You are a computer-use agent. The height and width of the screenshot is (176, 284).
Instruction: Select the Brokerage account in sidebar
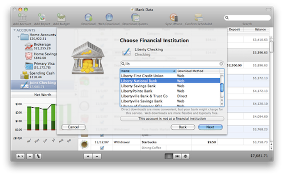coord(40,46)
